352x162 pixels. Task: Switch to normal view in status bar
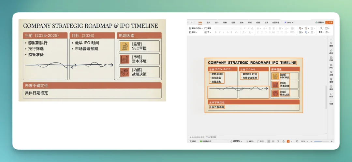269,142
